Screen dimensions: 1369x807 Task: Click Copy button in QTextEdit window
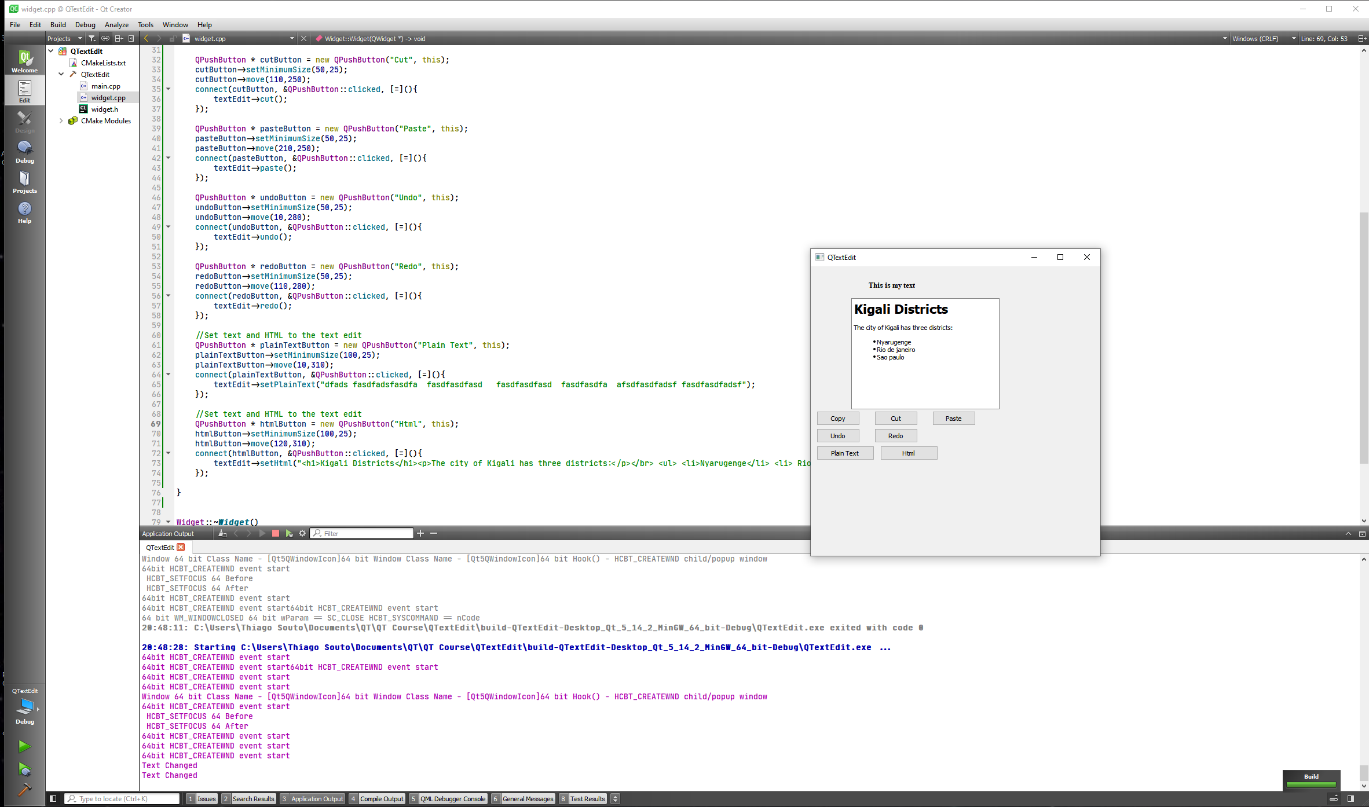(837, 419)
